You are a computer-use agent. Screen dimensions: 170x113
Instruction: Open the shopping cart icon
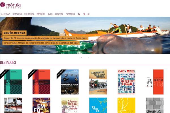click(84, 14)
